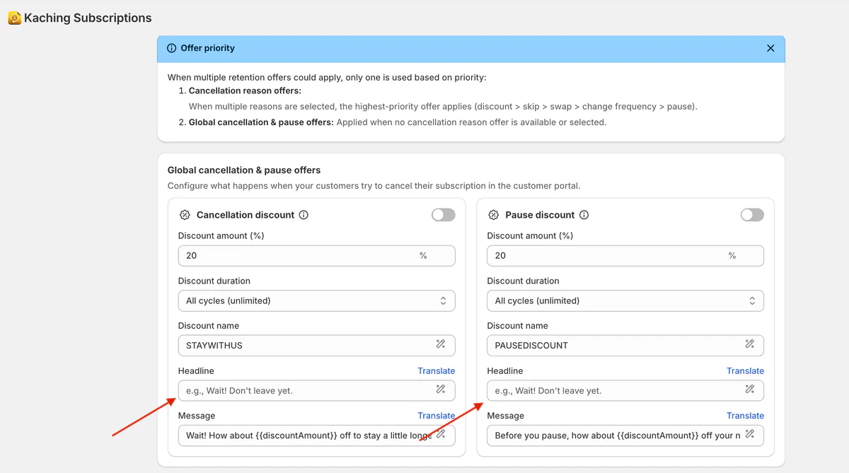Image resolution: width=849 pixels, height=473 pixels.
Task: Click the 'Cancellation reason offers:' list item text
Action: (245, 90)
